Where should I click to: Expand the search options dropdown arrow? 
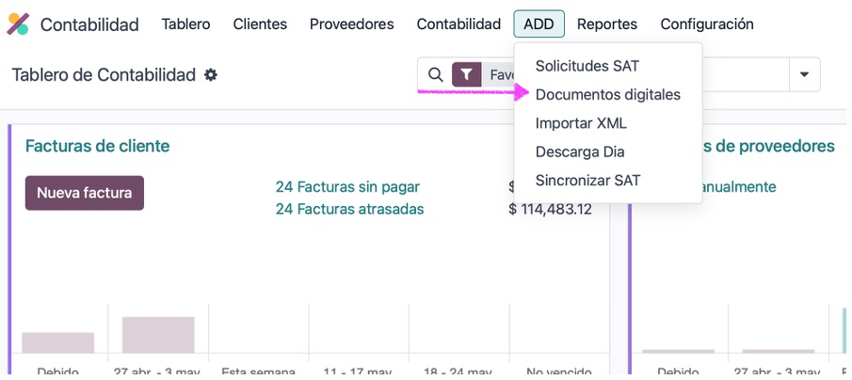[804, 75]
